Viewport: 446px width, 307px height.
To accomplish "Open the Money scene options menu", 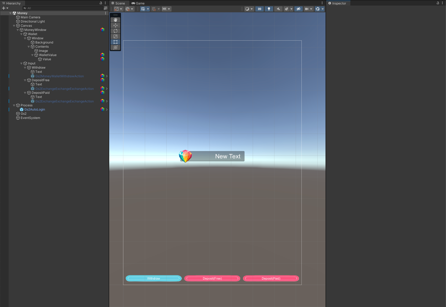I will 106,13.
